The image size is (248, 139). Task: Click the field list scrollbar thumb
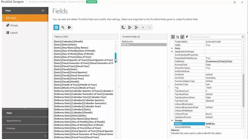click(115, 58)
